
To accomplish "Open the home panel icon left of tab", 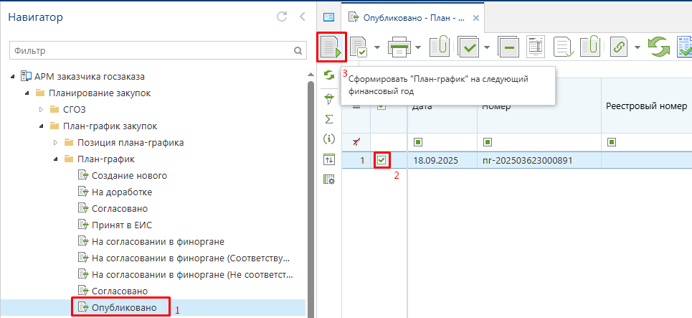I will click(328, 18).
